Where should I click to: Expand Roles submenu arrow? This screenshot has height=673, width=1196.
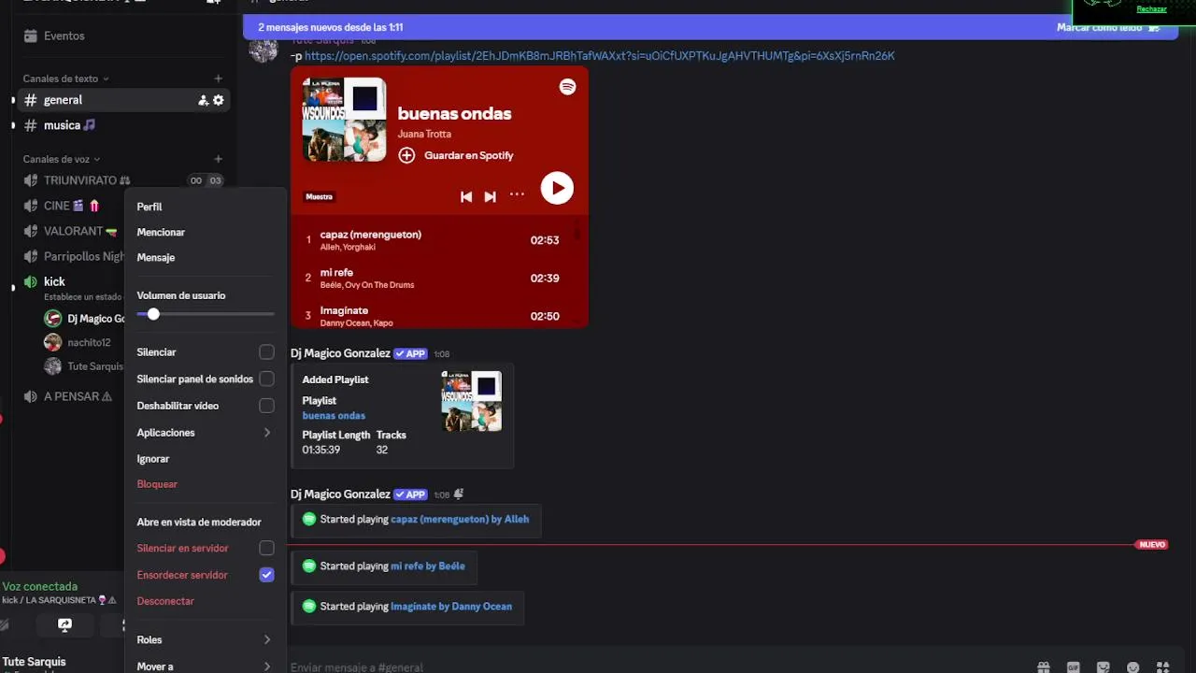267,640
